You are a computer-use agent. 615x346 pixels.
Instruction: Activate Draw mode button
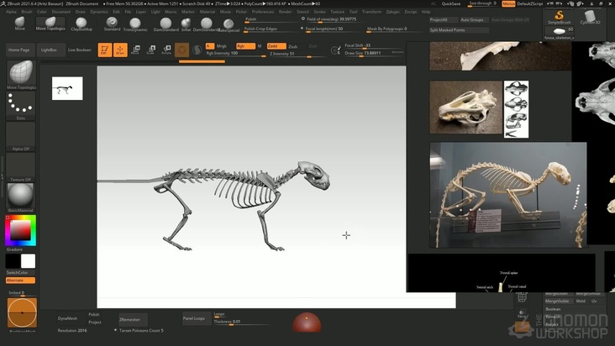point(120,50)
